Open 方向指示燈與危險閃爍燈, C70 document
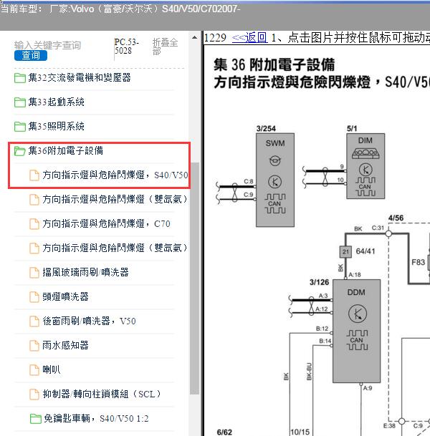Screen dimensions: 430x436 [106, 224]
